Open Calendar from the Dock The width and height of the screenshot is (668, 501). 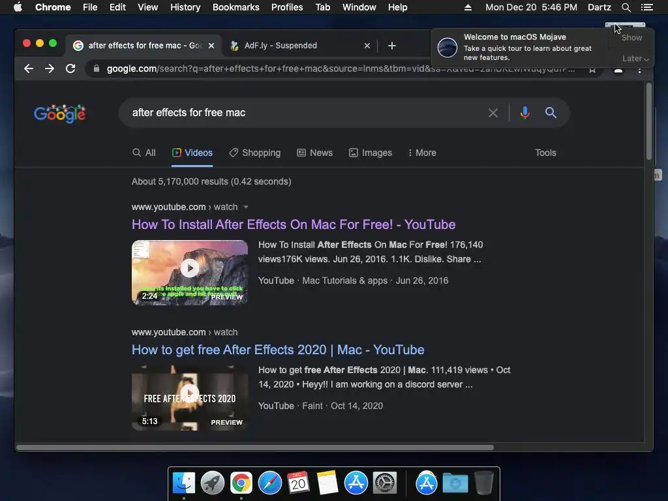[298, 483]
